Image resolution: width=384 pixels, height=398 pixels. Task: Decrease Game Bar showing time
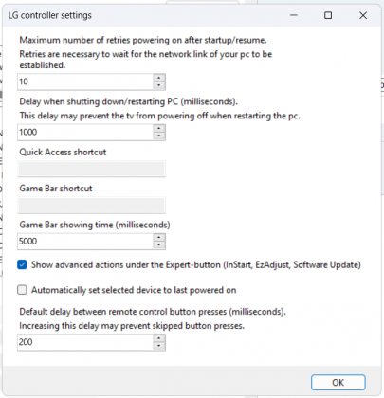pyautogui.click(x=159, y=245)
